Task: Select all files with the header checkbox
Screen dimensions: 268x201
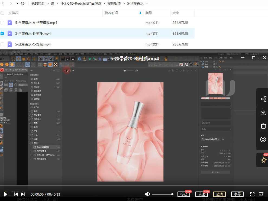Action: click(2, 12)
